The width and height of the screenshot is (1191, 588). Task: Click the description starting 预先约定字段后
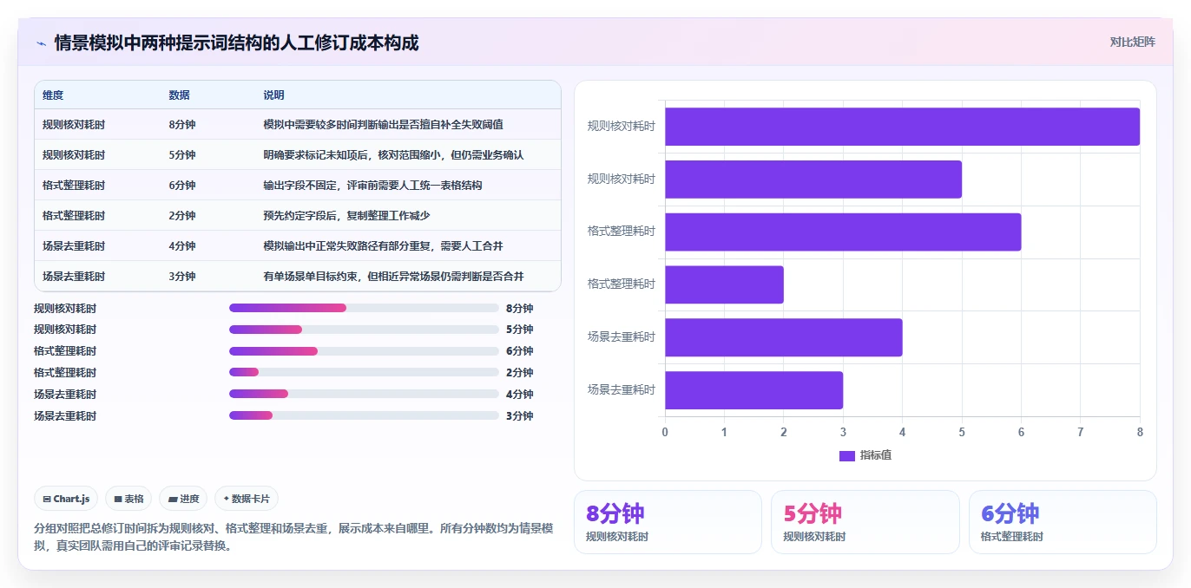pyautogui.click(x=346, y=215)
